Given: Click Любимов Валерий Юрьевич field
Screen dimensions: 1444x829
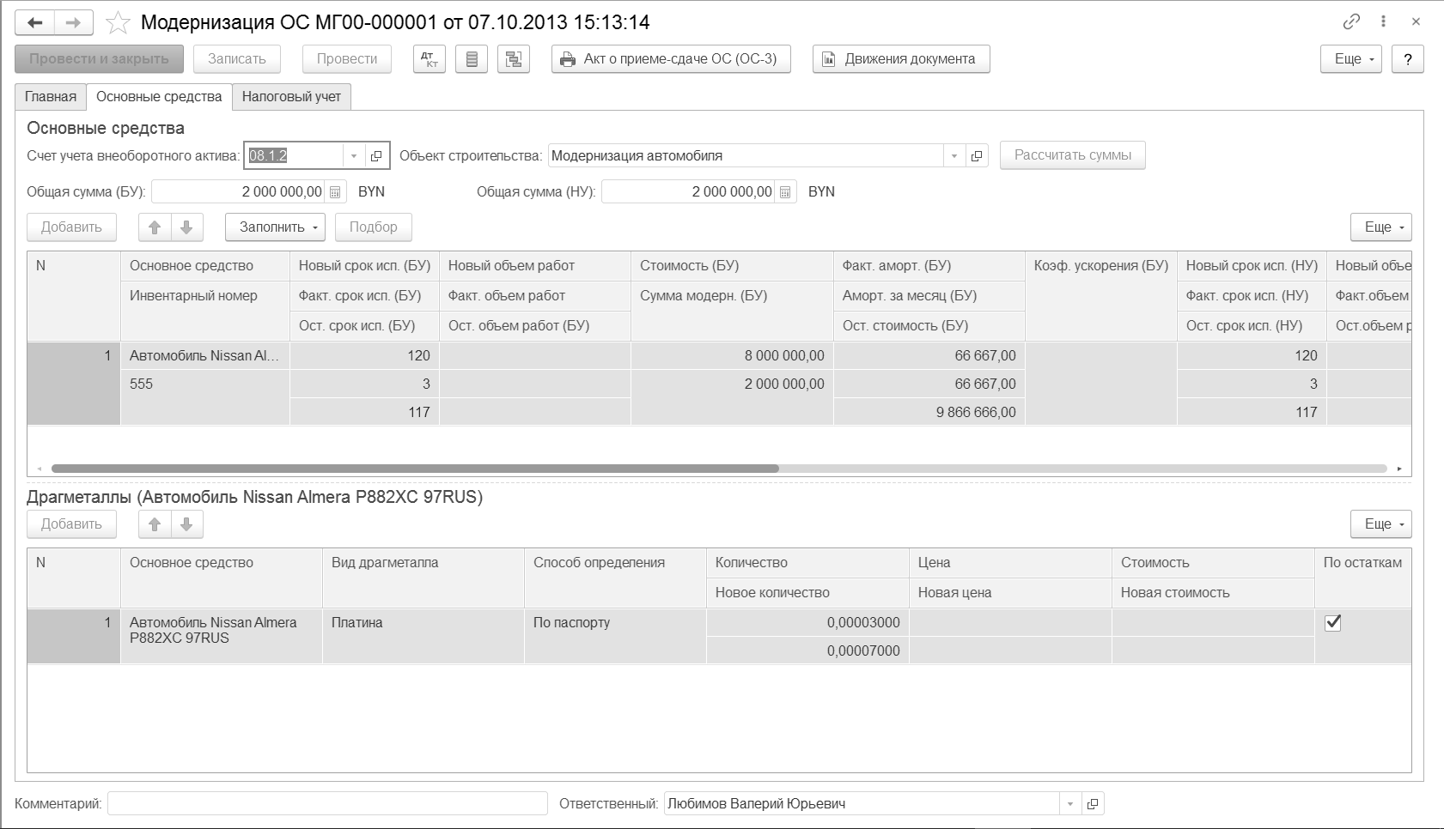Looking at the screenshot, I should [x=862, y=804].
